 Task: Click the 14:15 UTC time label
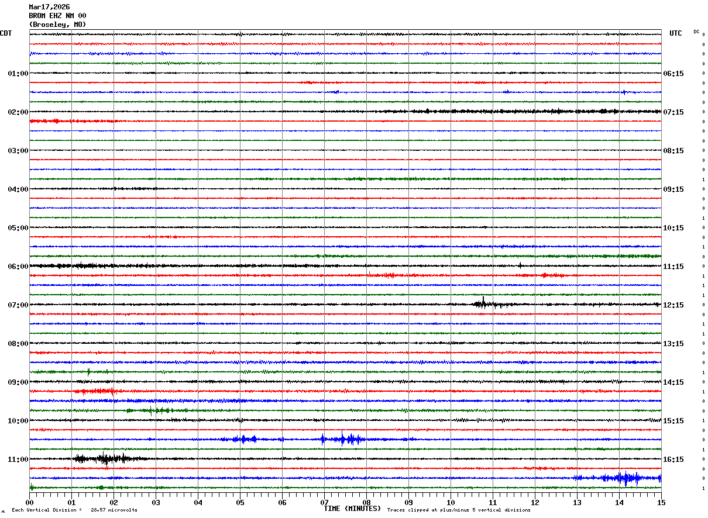click(x=673, y=382)
